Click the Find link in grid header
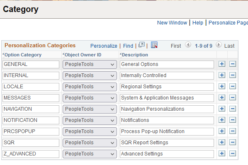This screenshot has width=248, height=165. [128, 46]
